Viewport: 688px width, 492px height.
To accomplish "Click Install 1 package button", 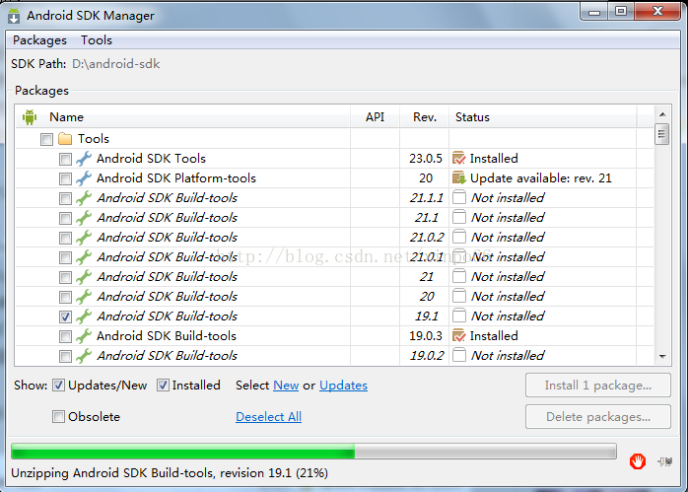I will coord(598,386).
